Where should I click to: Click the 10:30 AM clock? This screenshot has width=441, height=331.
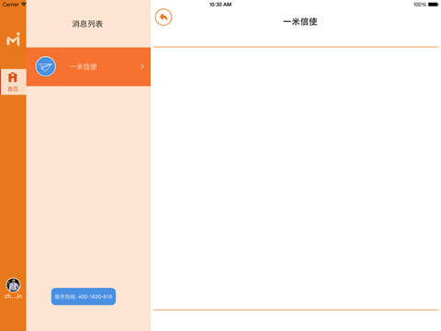click(220, 5)
